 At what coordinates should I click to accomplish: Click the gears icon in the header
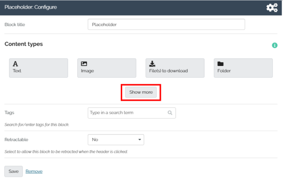[x=272, y=8]
